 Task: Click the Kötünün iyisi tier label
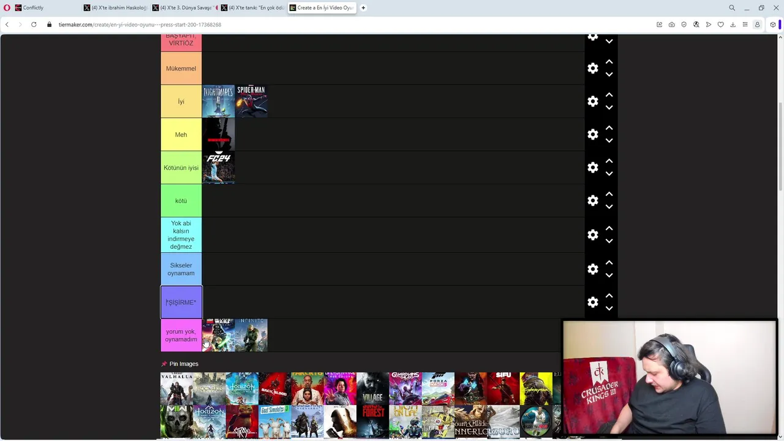click(181, 168)
